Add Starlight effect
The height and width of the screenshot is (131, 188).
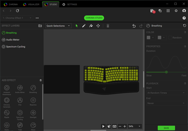coord(33,114)
